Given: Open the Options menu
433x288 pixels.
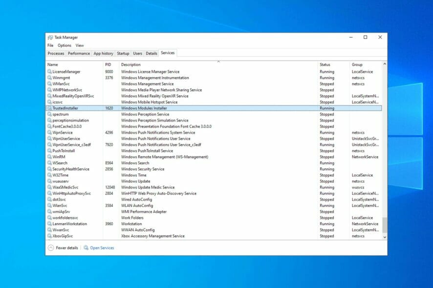Looking at the screenshot, I should coord(65,45).
